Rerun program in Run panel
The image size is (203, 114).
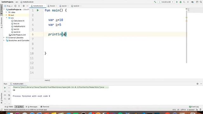pos(5,88)
